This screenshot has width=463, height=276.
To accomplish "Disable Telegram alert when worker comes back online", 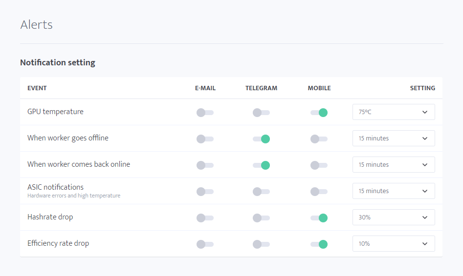I will tap(261, 165).
